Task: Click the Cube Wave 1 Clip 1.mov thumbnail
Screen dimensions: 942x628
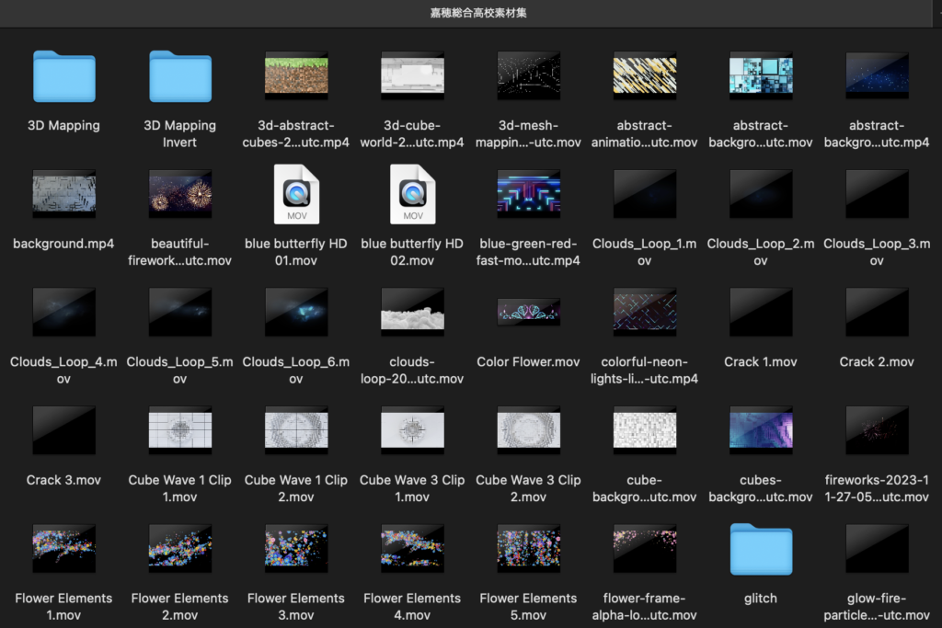Action: (x=179, y=429)
